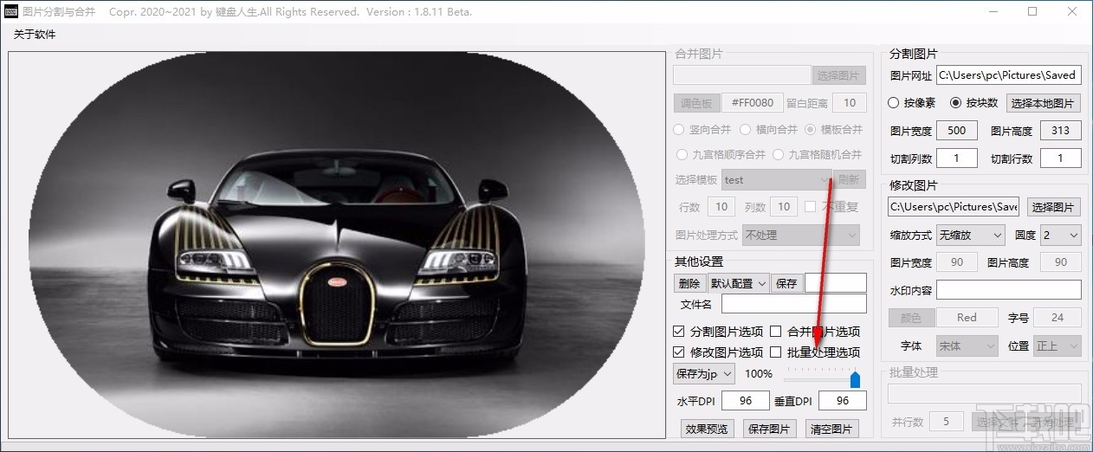The height and width of the screenshot is (452, 1093).
Task: Select the 按像素 radio option
Action: (895, 103)
